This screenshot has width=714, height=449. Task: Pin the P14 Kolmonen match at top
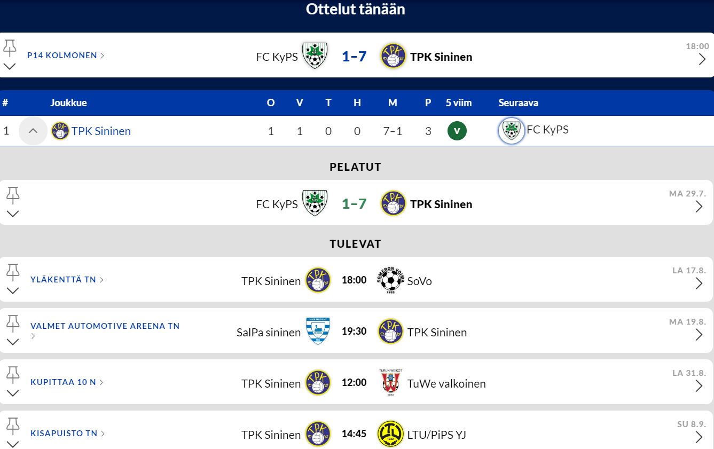[x=10, y=48]
